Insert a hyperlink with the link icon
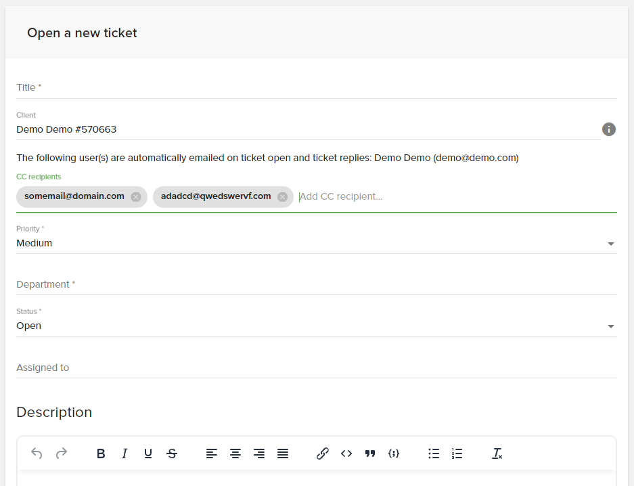 322,454
